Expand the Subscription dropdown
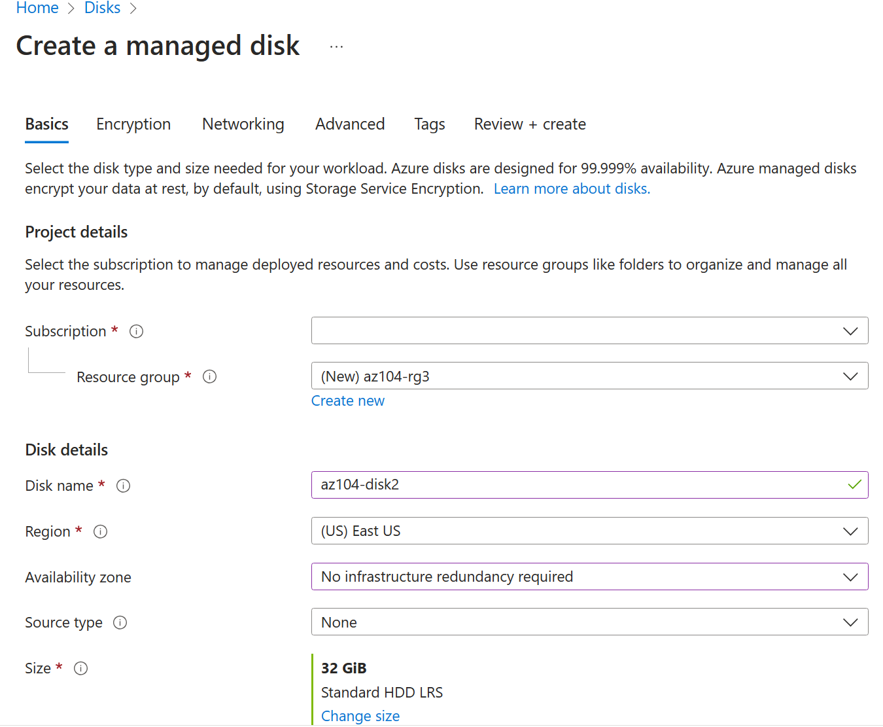The image size is (883, 727). [x=589, y=331]
